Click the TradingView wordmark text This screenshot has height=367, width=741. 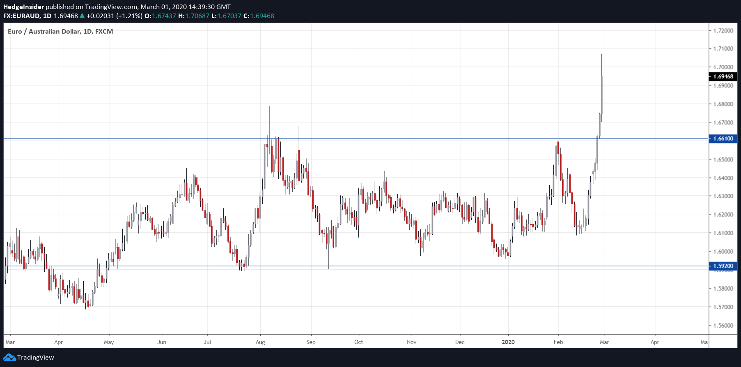(x=36, y=358)
